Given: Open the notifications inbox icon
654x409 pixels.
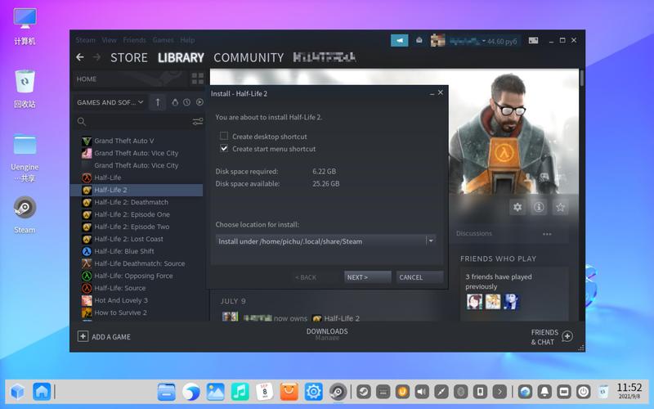Looking at the screenshot, I should point(419,40).
